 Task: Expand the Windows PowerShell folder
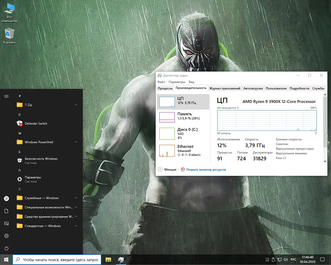click(48, 142)
